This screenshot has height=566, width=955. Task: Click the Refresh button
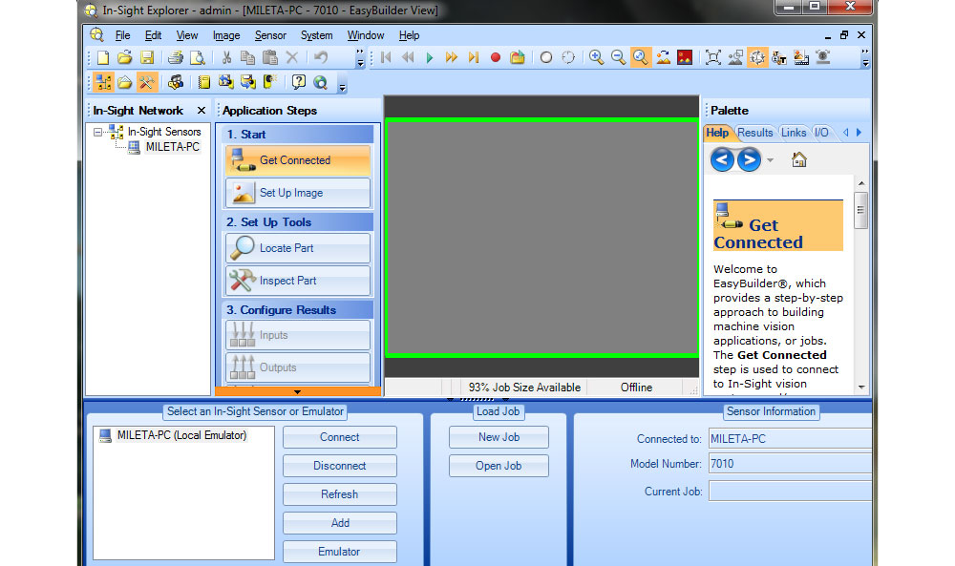coord(340,494)
